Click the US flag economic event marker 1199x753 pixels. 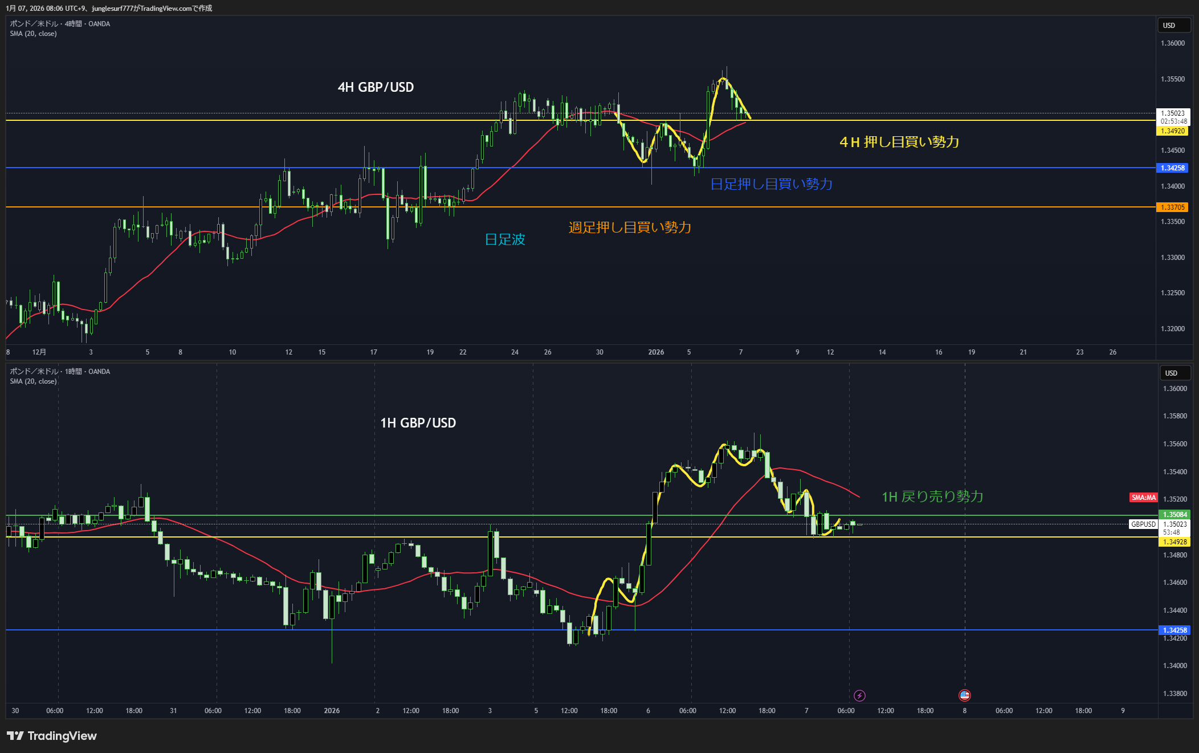[x=964, y=695]
